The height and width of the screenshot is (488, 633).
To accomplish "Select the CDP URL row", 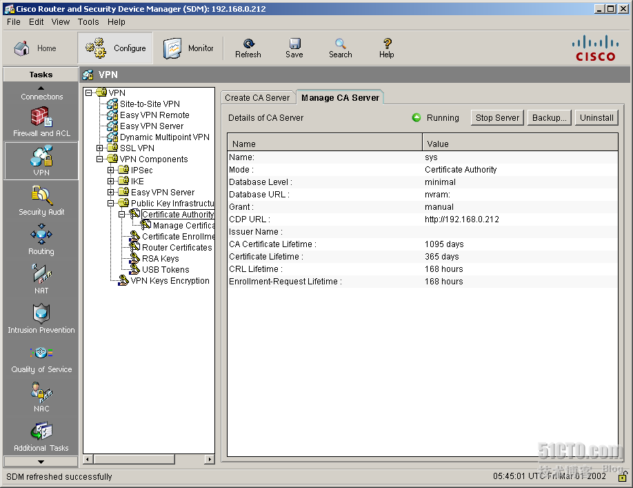I will (x=422, y=219).
